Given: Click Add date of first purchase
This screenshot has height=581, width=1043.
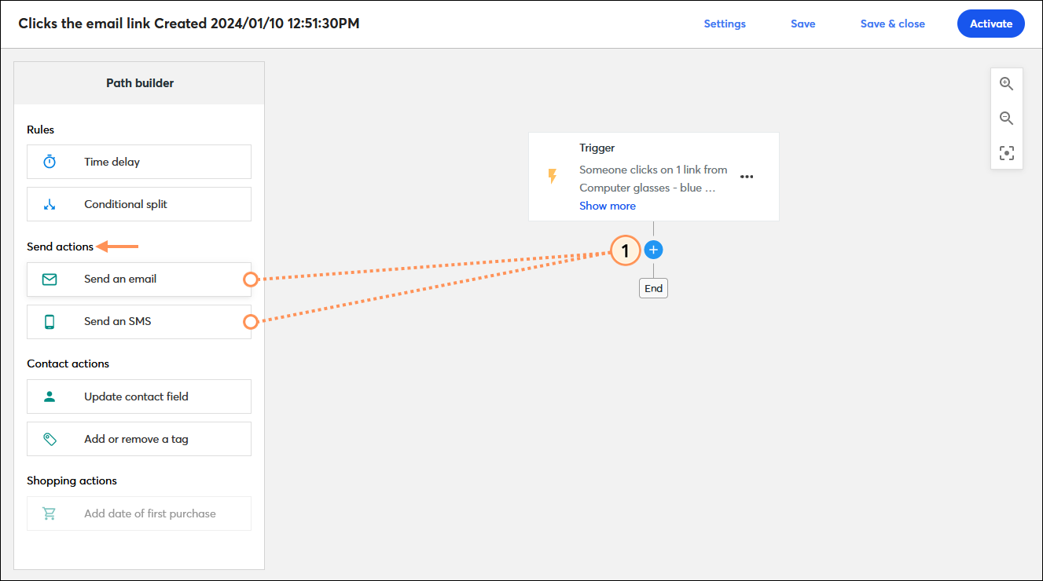Looking at the screenshot, I should (x=139, y=513).
